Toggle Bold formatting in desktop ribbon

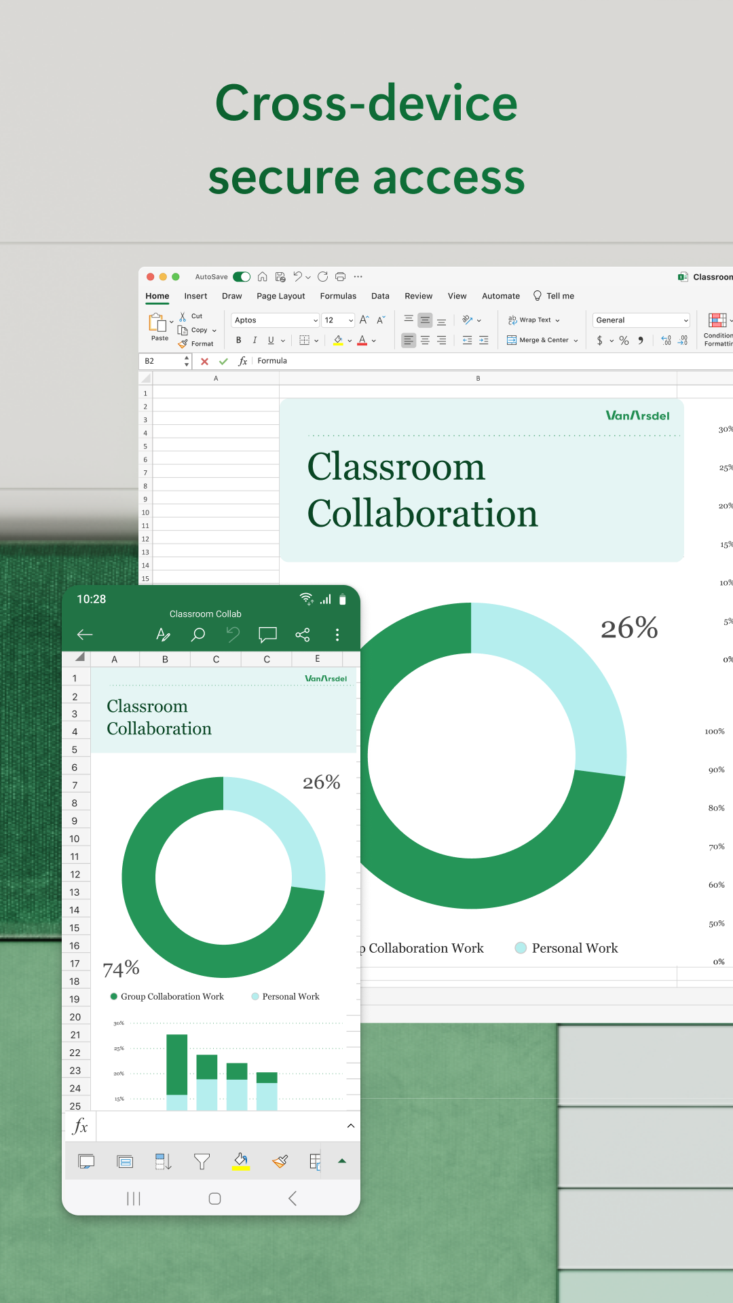click(238, 340)
